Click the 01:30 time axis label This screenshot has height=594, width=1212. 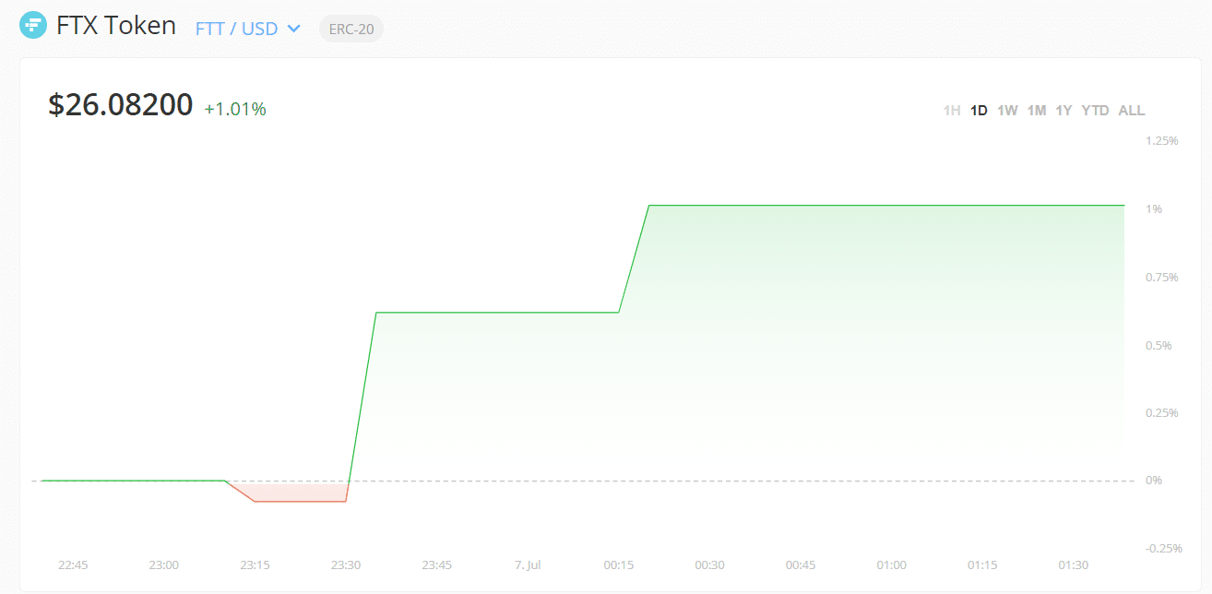click(x=1074, y=565)
